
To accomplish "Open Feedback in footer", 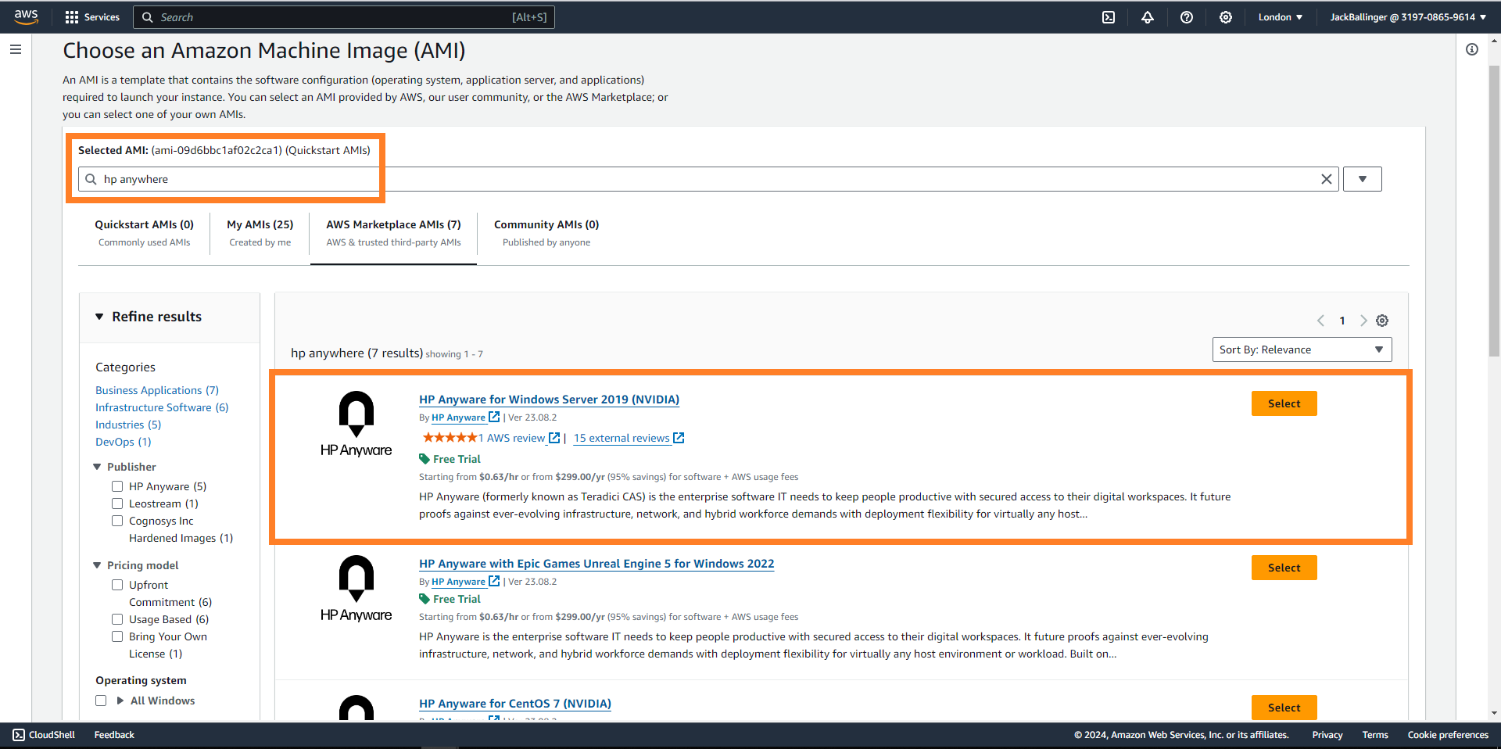I will (x=114, y=735).
